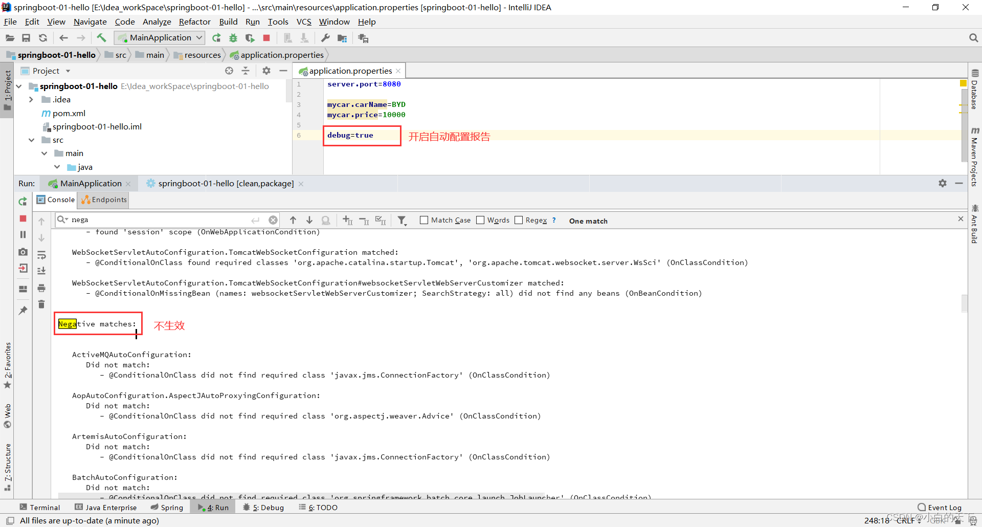Close the application.properties editor tab
982x527 pixels.
(398, 71)
